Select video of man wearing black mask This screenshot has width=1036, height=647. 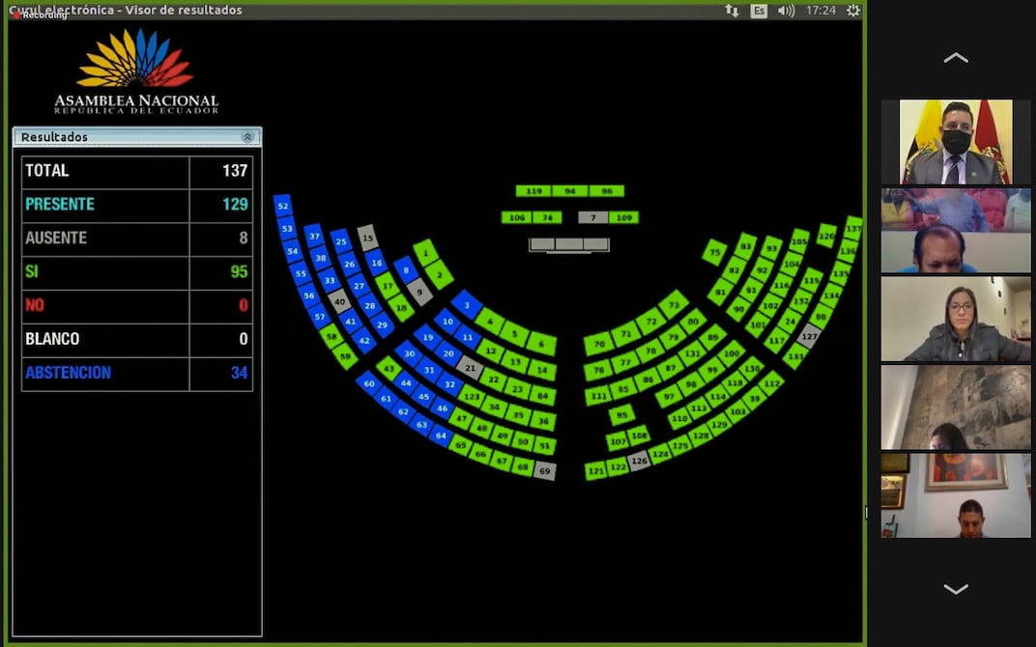pos(955,142)
